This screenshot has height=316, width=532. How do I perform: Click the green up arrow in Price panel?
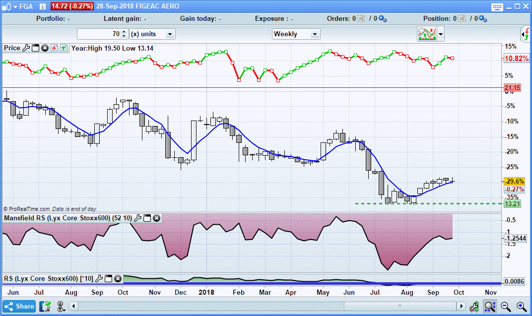[x=64, y=48]
